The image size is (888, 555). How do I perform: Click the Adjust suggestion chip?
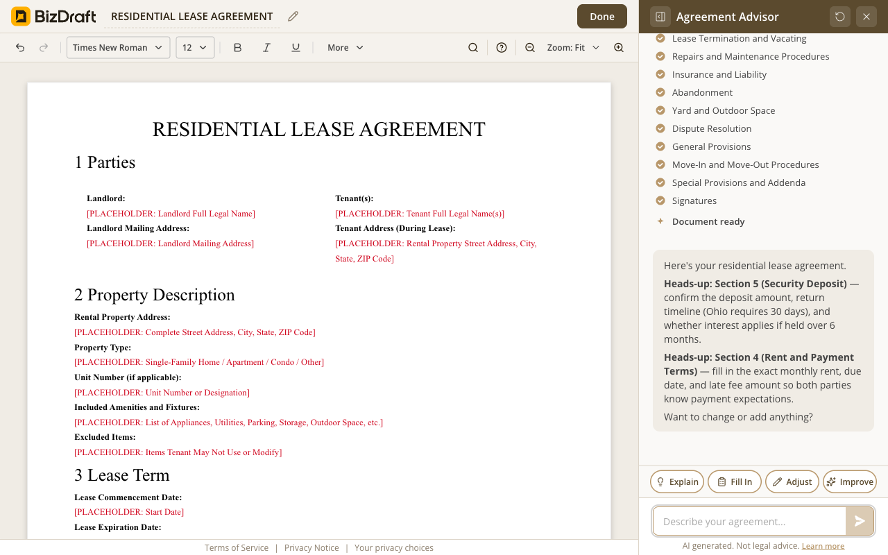coord(792,481)
